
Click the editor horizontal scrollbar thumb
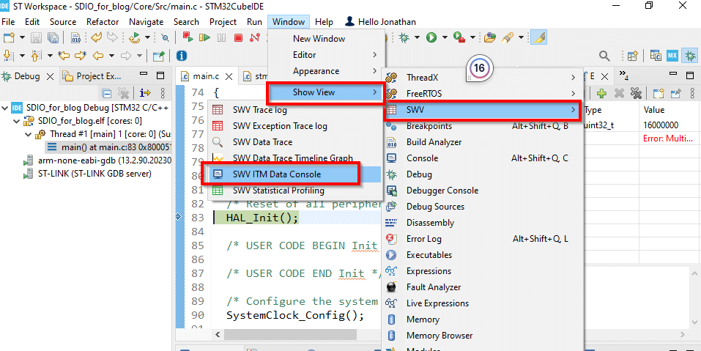tap(291, 334)
